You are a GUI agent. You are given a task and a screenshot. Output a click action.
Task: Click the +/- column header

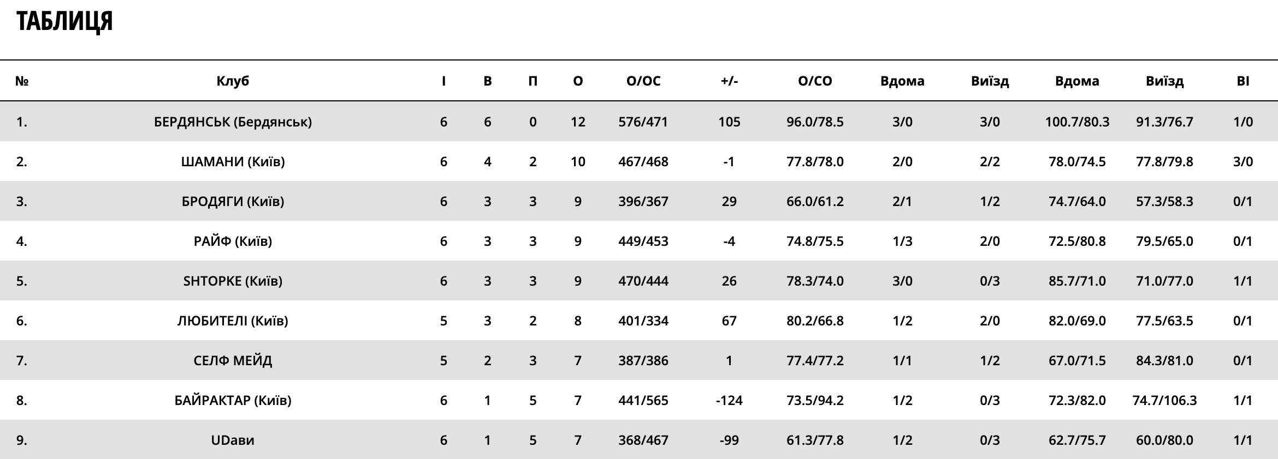pos(729,81)
